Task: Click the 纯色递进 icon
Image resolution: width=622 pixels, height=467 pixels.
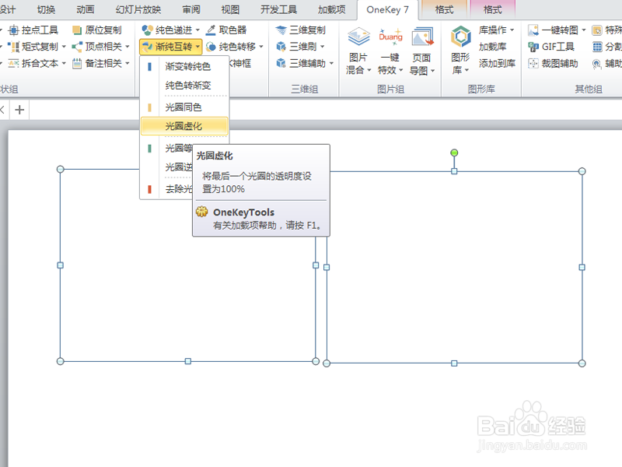Action: point(148,30)
